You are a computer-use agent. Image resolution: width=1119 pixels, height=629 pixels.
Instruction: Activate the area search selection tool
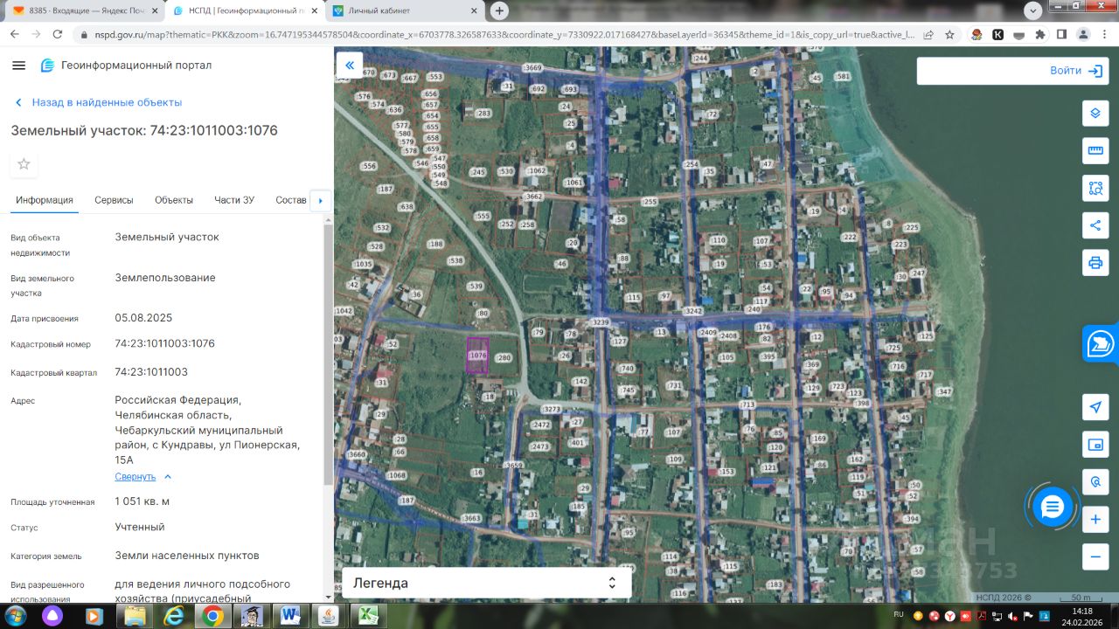click(1095, 187)
